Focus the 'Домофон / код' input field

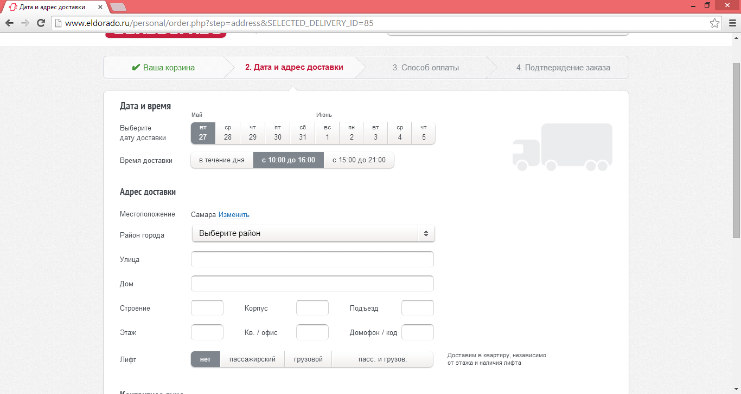click(418, 332)
